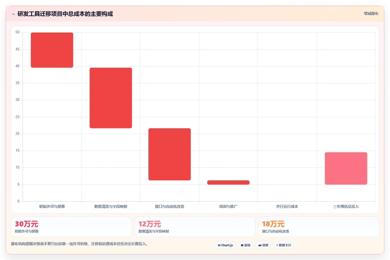Click the footer note starting 瀑布结构提醒决策者

pyautogui.click(x=79, y=244)
